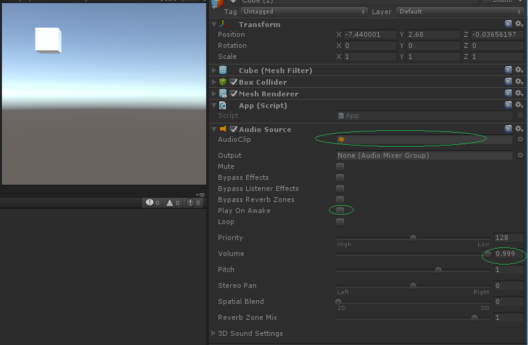Open help for Cube (Mesh Filter)
The width and height of the screenshot is (528, 345).
click(508, 70)
